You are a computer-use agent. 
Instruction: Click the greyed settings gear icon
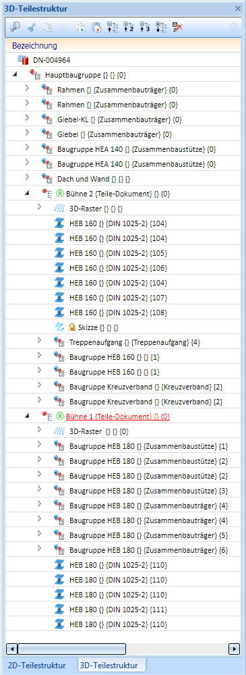(x=233, y=28)
